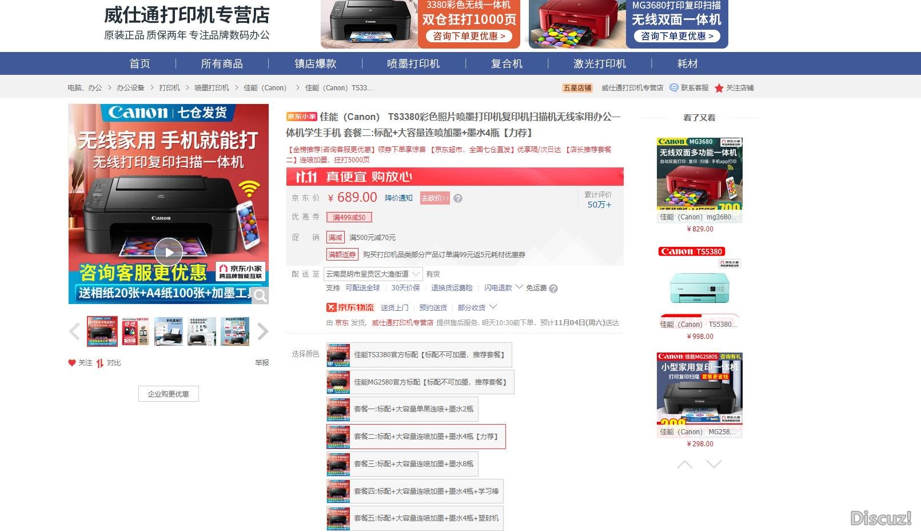Click the help icon next to 免运费

(553, 289)
